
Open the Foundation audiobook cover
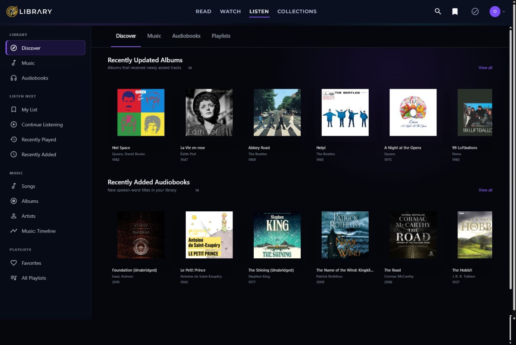click(x=141, y=235)
